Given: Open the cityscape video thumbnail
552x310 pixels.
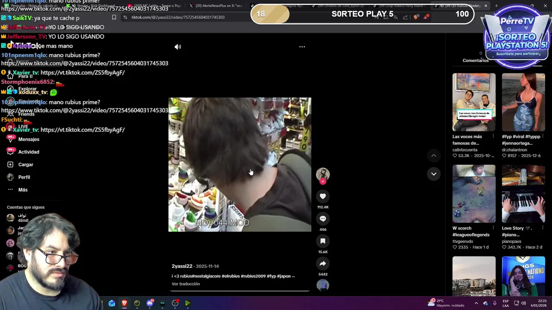Looking at the screenshot, I should (474, 276).
